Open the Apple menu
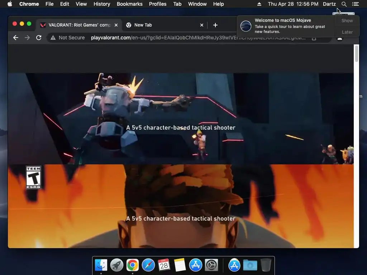The height and width of the screenshot is (275, 367). [10, 4]
